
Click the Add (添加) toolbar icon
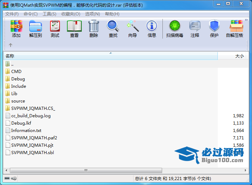click(16, 29)
